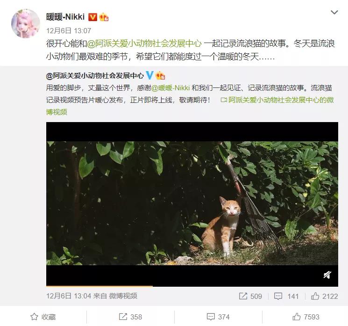The width and height of the screenshot is (348, 326).
Task: Like the original post with 2122 likes
Action: click(324, 296)
